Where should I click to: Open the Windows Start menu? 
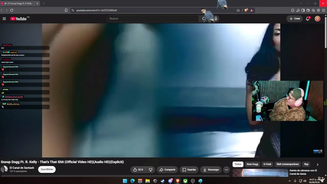tap(125, 181)
